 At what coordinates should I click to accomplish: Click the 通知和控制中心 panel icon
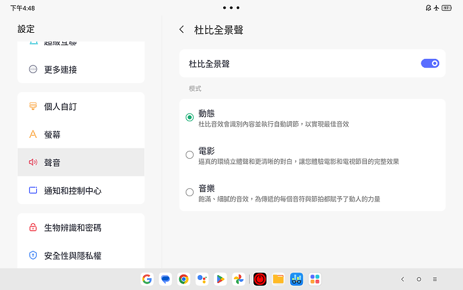tap(33, 190)
